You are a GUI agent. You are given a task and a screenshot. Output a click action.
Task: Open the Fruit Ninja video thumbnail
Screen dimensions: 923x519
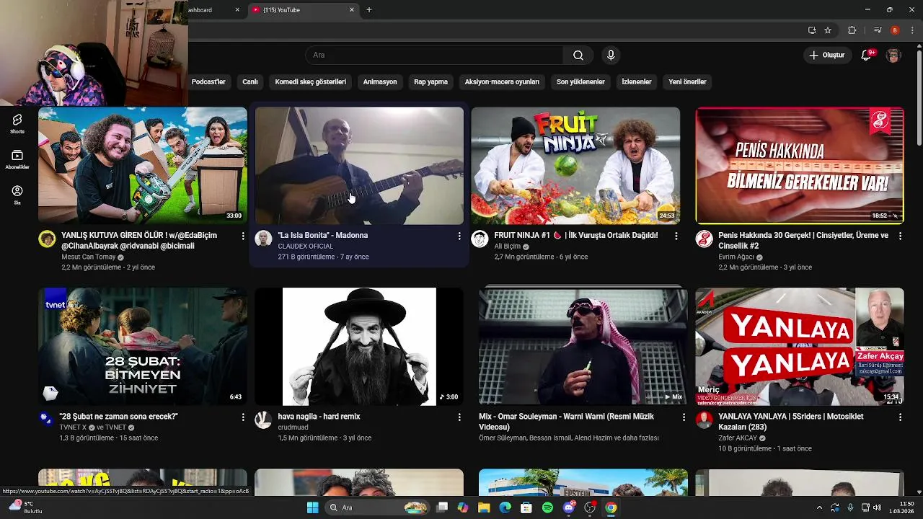575,166
